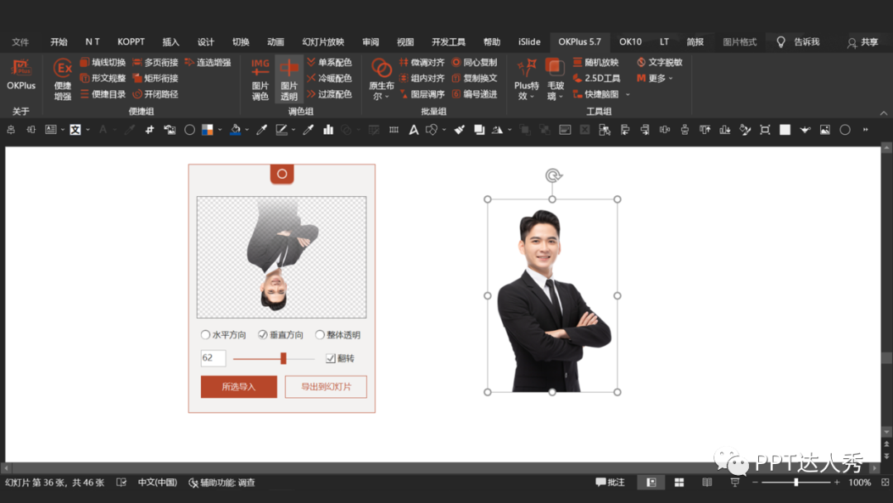This screenshot has height=503, width=893.
Task: Click the red circle icon atop the dialog
Action: coord(282,174)
